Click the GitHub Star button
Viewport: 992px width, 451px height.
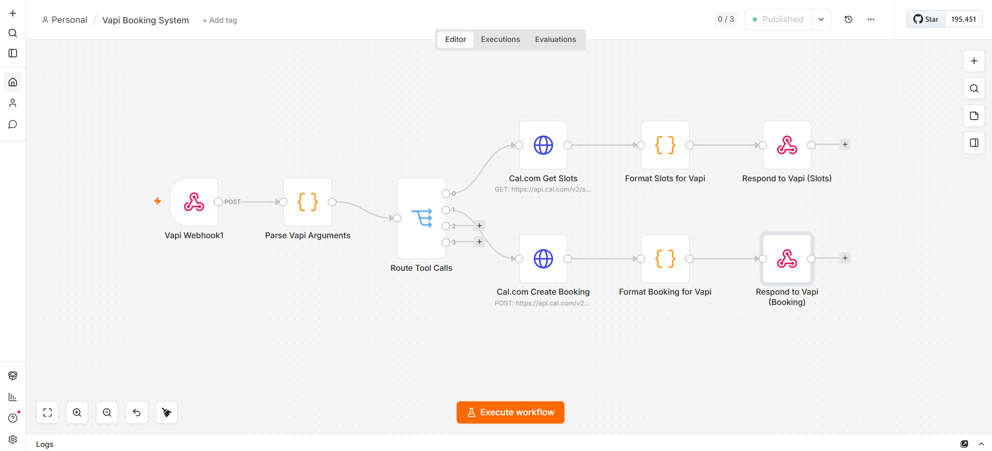pyautogui.click(x=926, y=19)
